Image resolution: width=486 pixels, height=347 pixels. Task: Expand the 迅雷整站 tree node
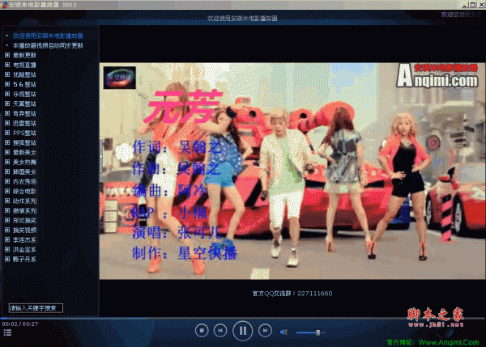(x=7, y=123)
